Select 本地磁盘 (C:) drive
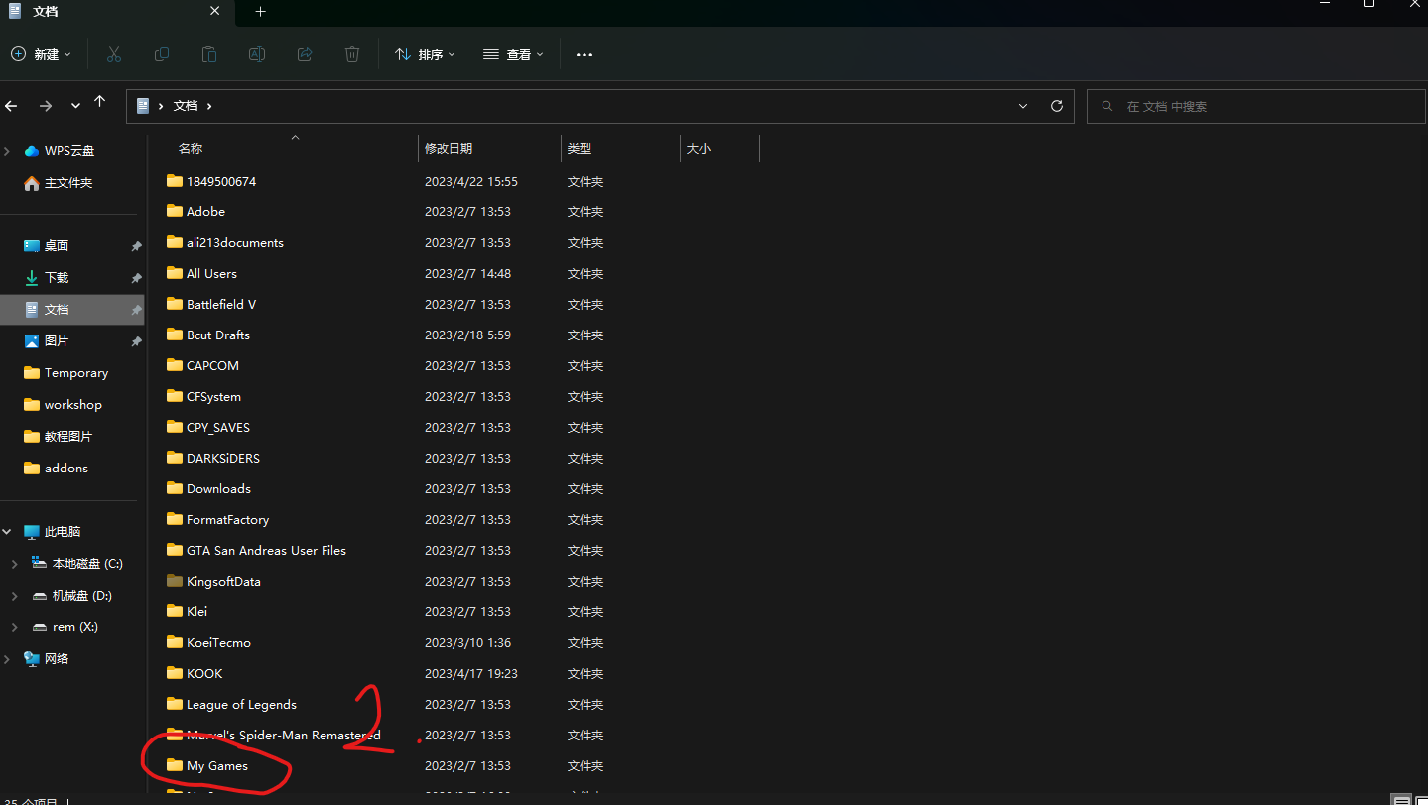Viewport: 1428px width, 805px height. (77, 564)
